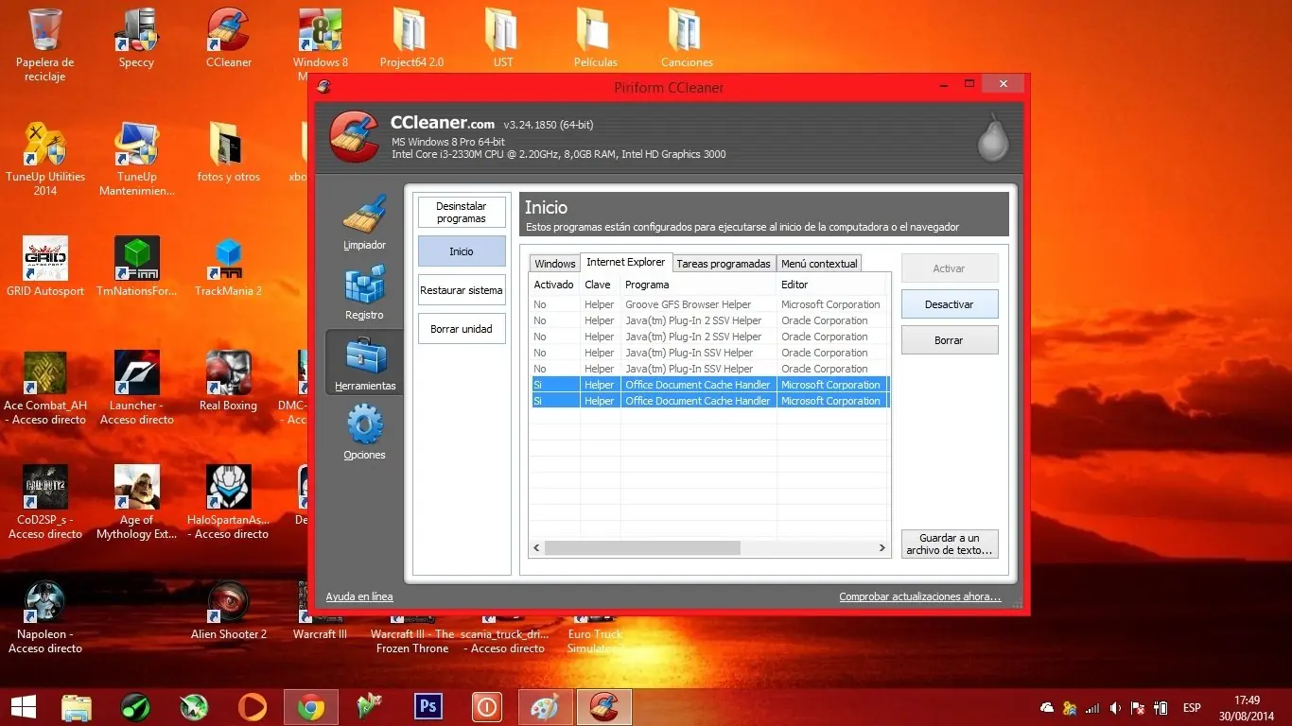Select the Project64 2.0 desktop folder

pos(411,39)
